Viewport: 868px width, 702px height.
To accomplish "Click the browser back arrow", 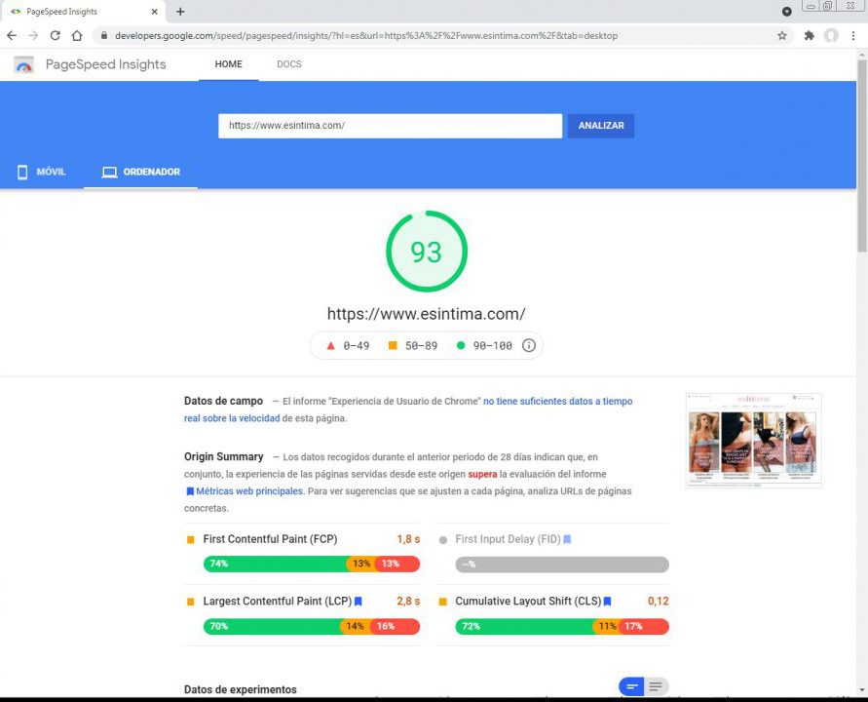I will [12, 35].
